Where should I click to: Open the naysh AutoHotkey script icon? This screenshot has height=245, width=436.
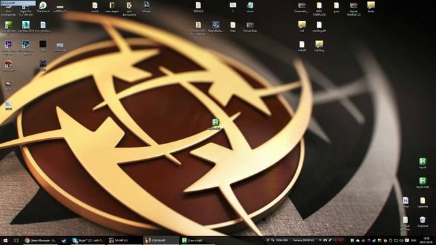coord(422,163)
